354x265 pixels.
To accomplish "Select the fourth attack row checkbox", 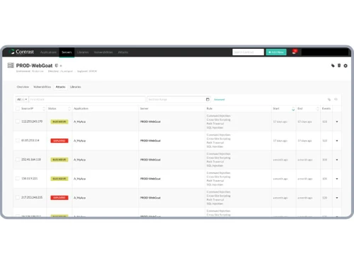I will 18,179.
